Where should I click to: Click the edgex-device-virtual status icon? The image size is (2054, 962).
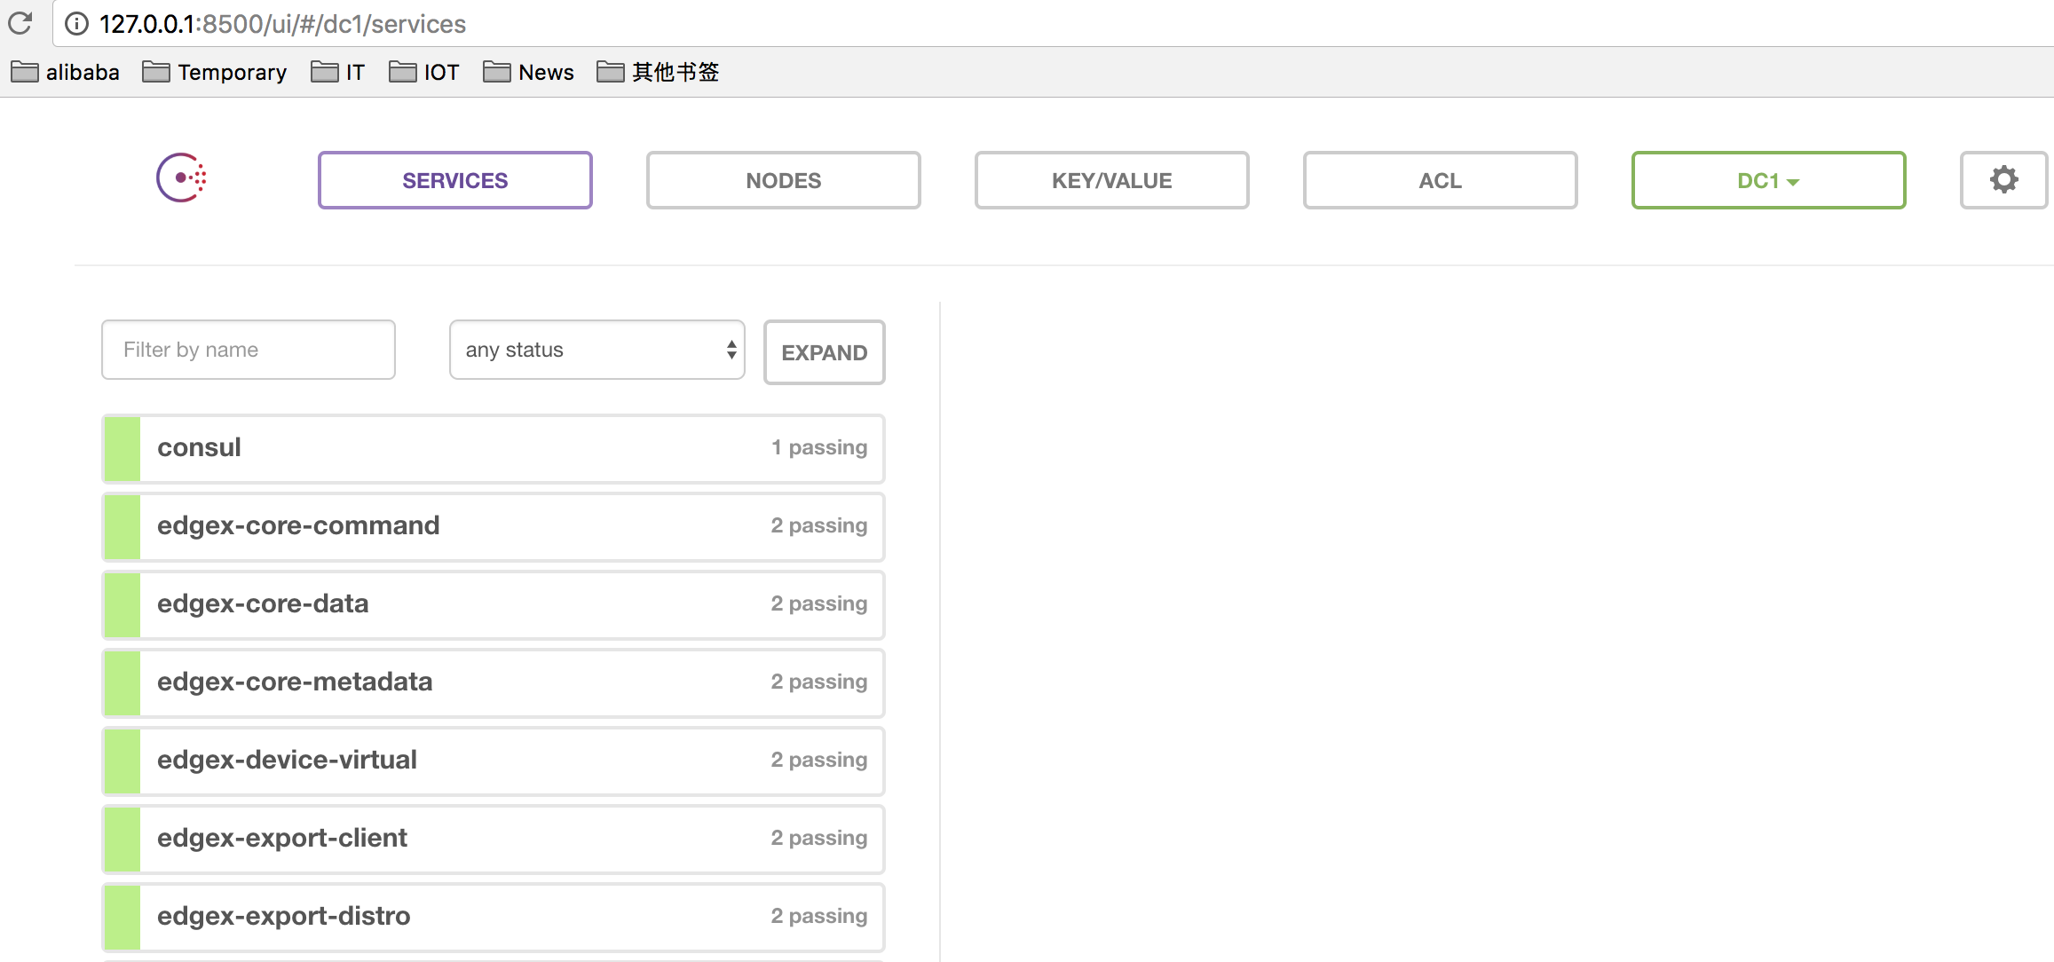click(x=122, y=761)
